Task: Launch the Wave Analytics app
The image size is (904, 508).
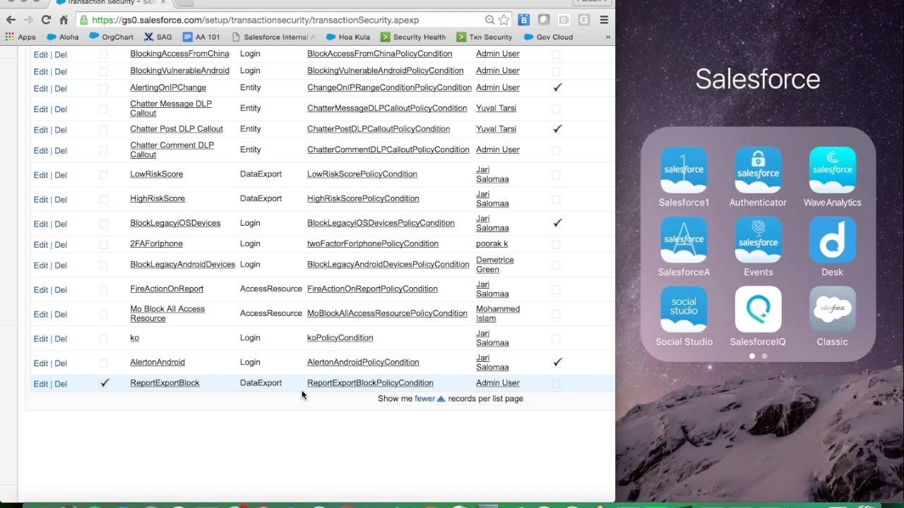Action: point(832,170)
